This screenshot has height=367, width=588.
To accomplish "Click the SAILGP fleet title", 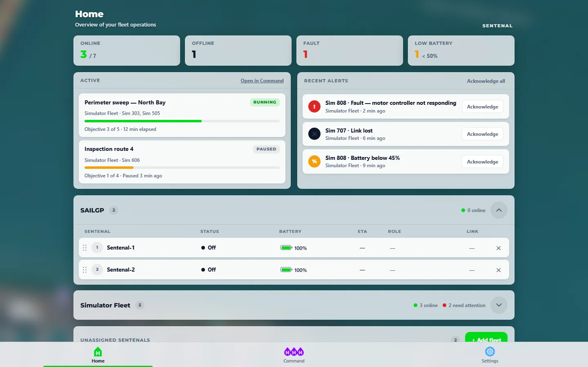I will [x=92, y=210].
